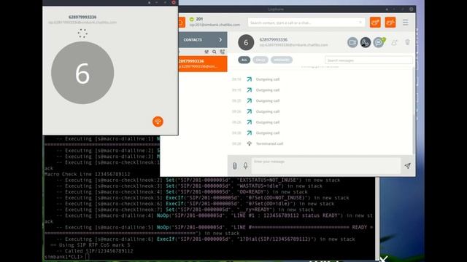Open dropdown arrow in Linphone search bar
This screenshot has width=467, height=262.
coord(360,23)
